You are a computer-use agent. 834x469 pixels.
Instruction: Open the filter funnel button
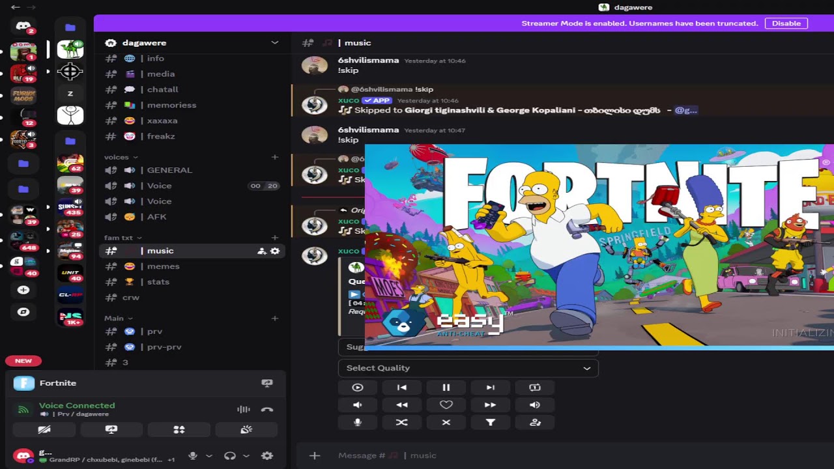coord(491,423)
